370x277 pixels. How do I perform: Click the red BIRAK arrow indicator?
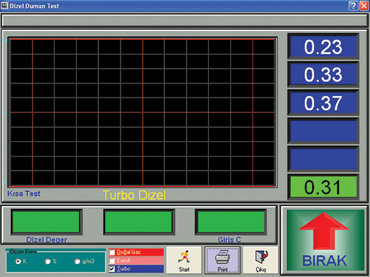point(324,231)
